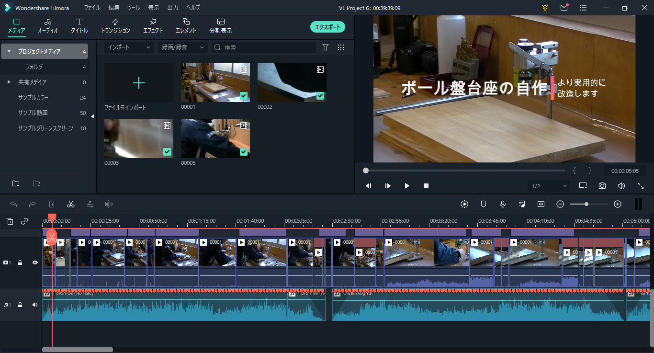Mute the audio track speaker icon

pos(35,305)
